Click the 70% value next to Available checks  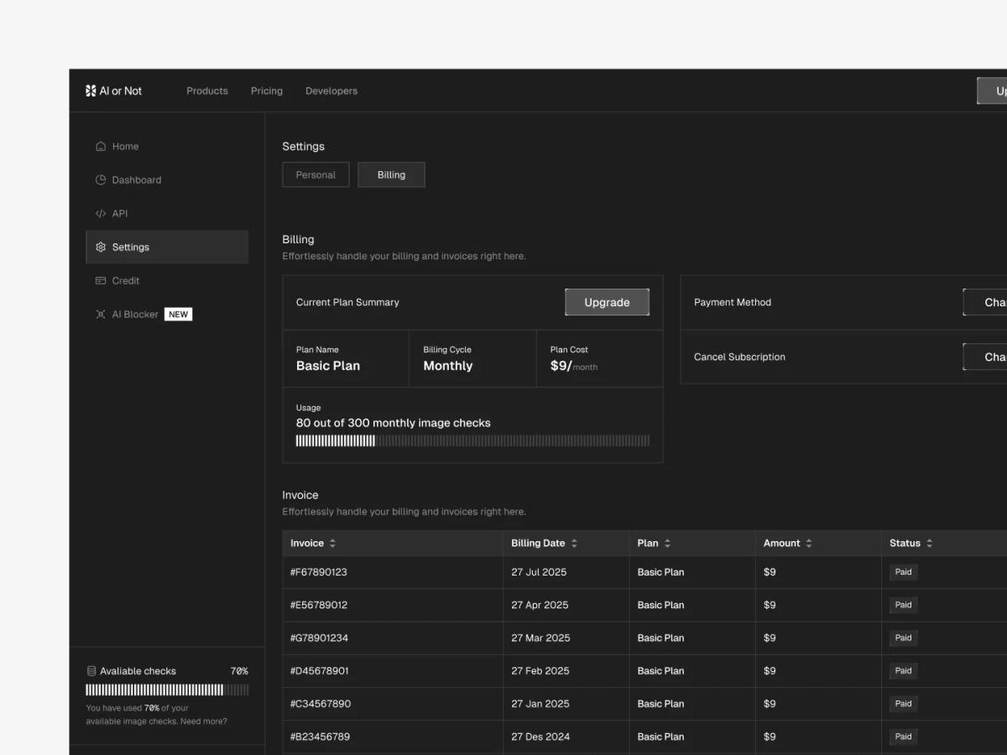coord(239,671)
